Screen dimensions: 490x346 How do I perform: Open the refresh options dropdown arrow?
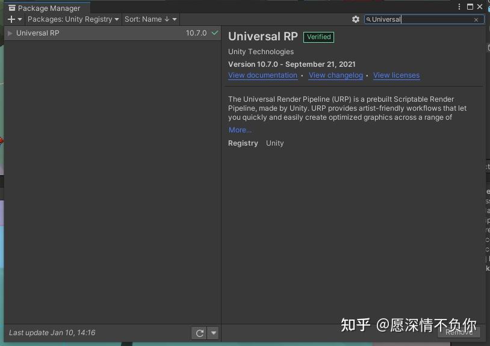[x=214, y=333]
